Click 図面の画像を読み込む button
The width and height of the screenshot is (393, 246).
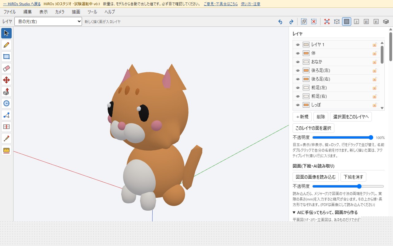(316, 177)
